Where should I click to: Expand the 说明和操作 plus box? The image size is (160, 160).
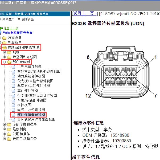tap(4, 134)
